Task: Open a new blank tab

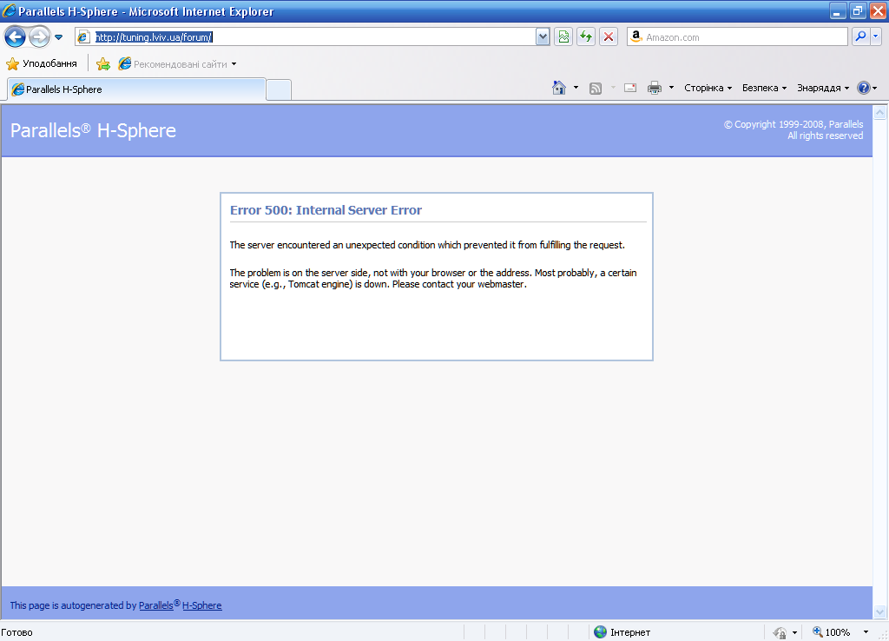Action: coord(279,90)
